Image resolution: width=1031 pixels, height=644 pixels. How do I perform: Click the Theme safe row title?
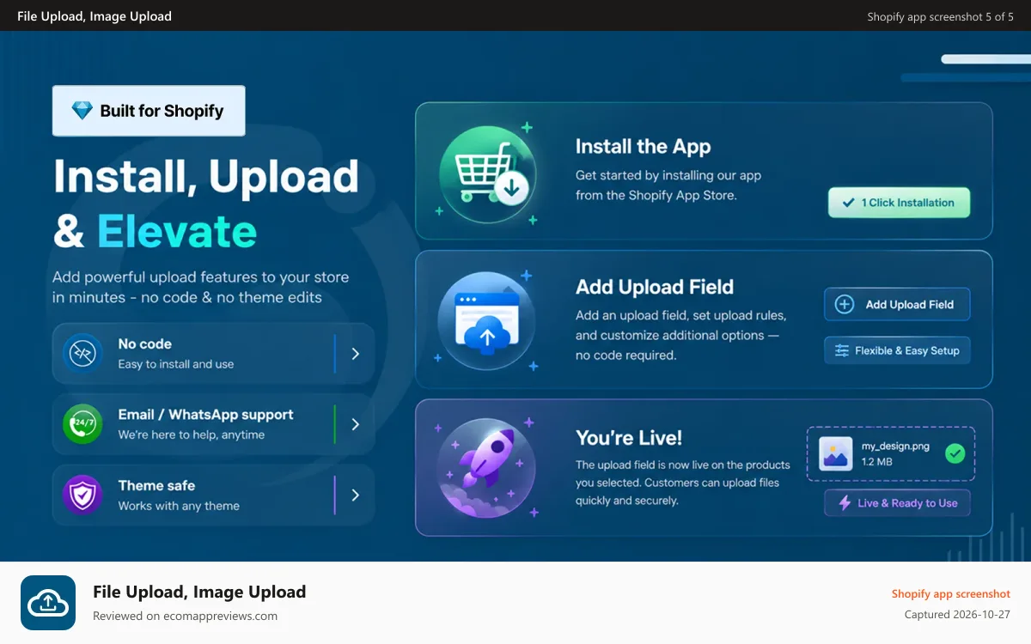point(156,485)
